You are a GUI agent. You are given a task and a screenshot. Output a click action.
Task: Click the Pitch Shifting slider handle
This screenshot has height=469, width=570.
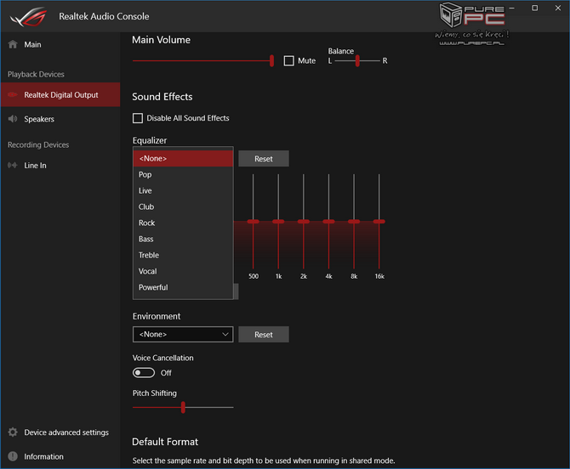point(183,407)
